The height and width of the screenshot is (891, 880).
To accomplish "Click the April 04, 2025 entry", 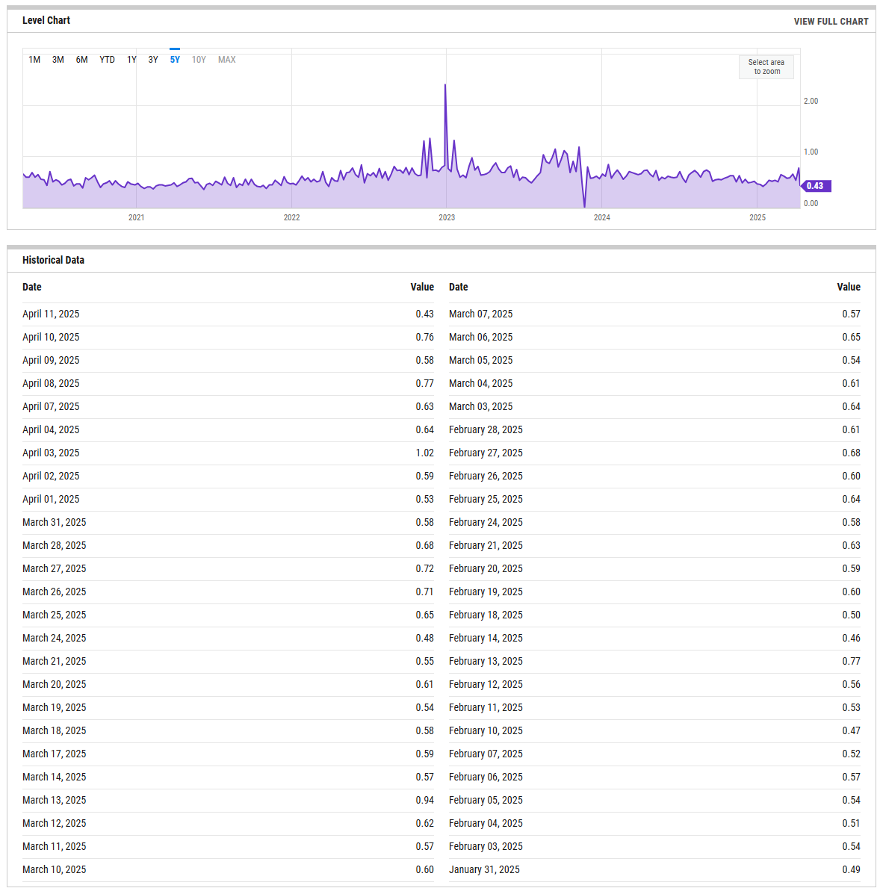I will (x=51, y=430).
